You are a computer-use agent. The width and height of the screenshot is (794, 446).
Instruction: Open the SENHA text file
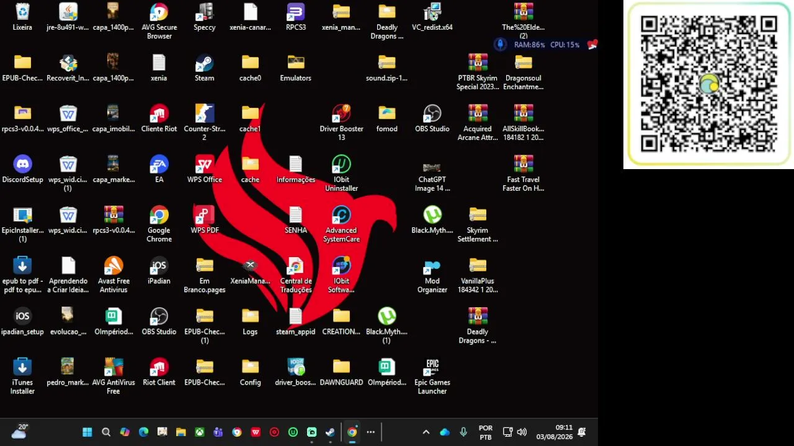296,221
